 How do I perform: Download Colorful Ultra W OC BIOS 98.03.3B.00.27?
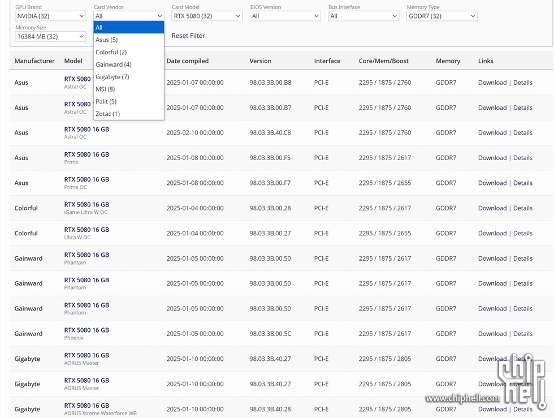(x=492, y=233)
